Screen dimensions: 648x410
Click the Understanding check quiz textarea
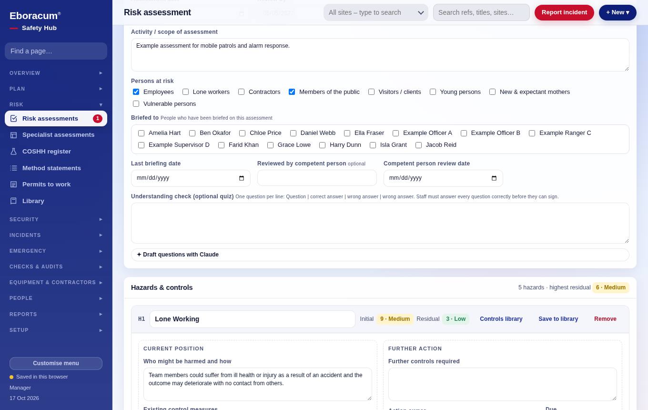(380, 223)
